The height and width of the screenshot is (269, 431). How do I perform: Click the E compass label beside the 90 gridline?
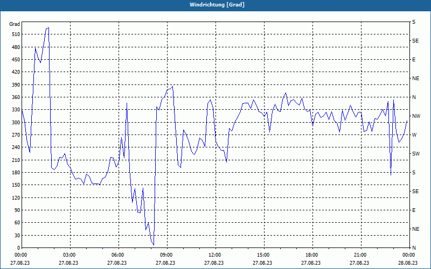414,210
